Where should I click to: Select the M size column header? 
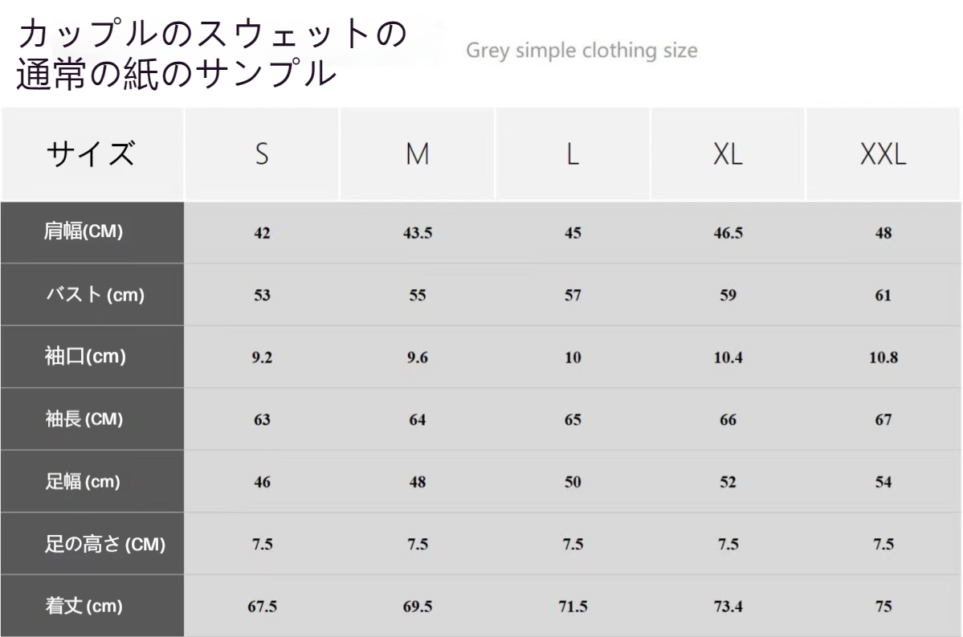(x=417, y=154)
